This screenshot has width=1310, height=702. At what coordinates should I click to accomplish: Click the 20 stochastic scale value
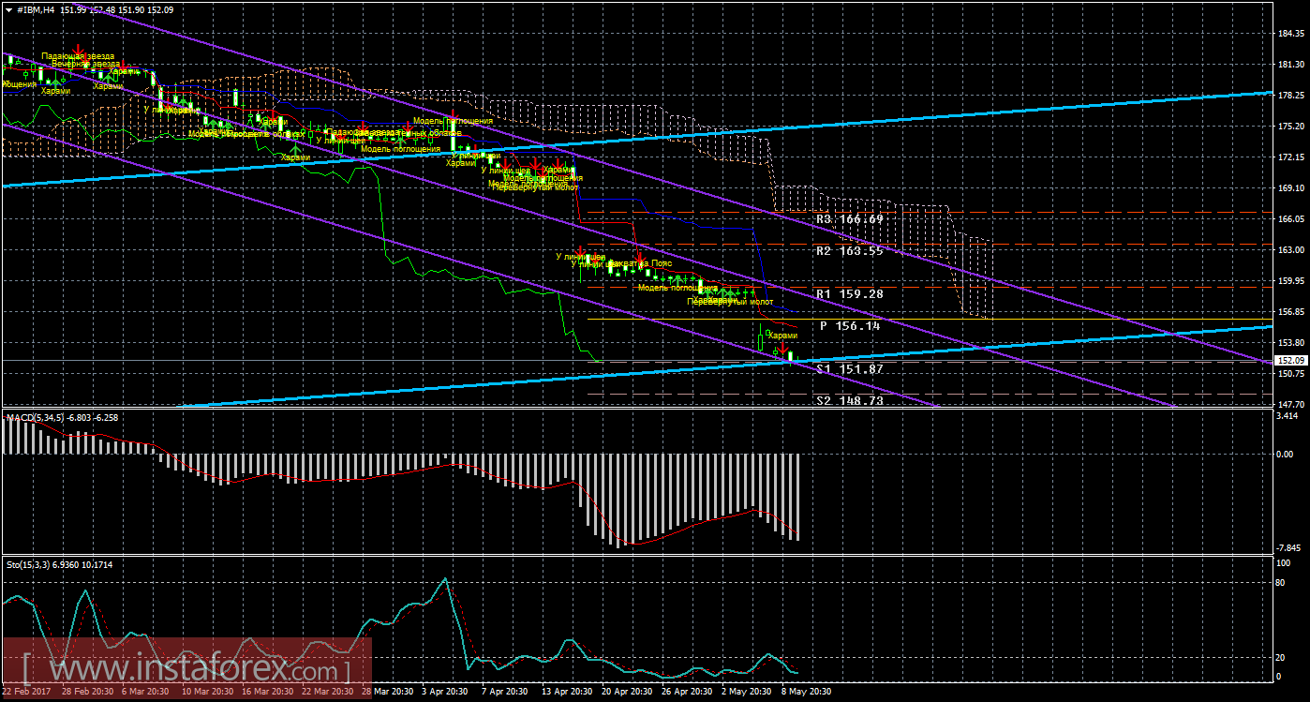point(1282,657)
